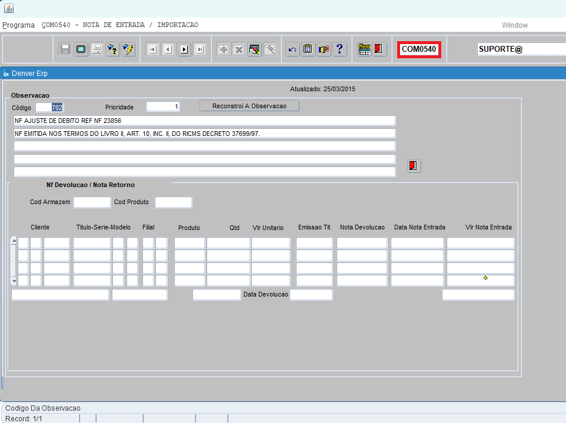566x423 pixels.
Task: Click first-row Emissao Tit. cell
Action: point(314,243)
